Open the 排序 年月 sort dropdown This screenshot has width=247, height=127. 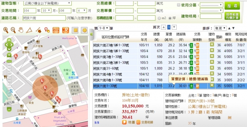point(220,28)
